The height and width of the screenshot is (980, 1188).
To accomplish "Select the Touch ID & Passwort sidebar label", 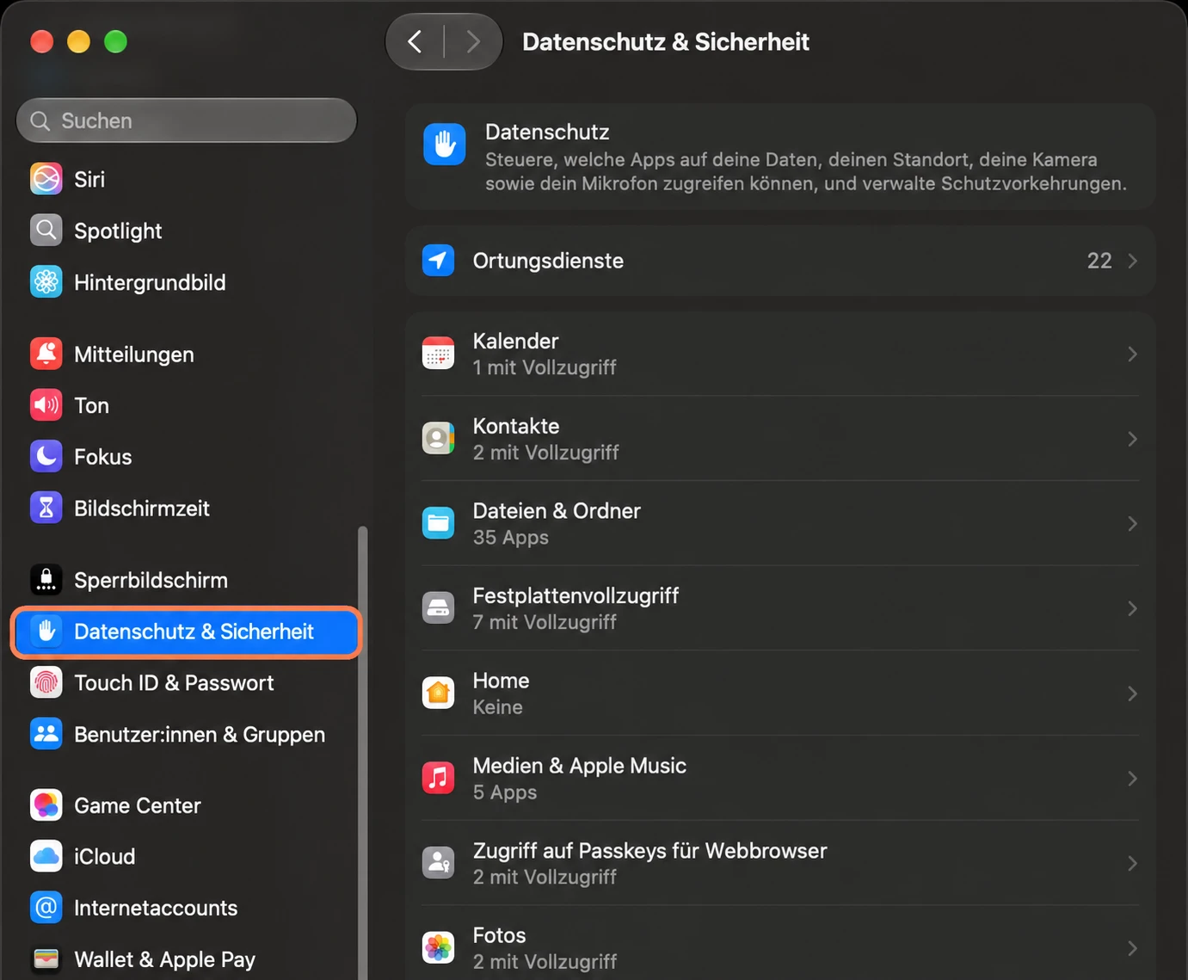I will tap(174, 683).
